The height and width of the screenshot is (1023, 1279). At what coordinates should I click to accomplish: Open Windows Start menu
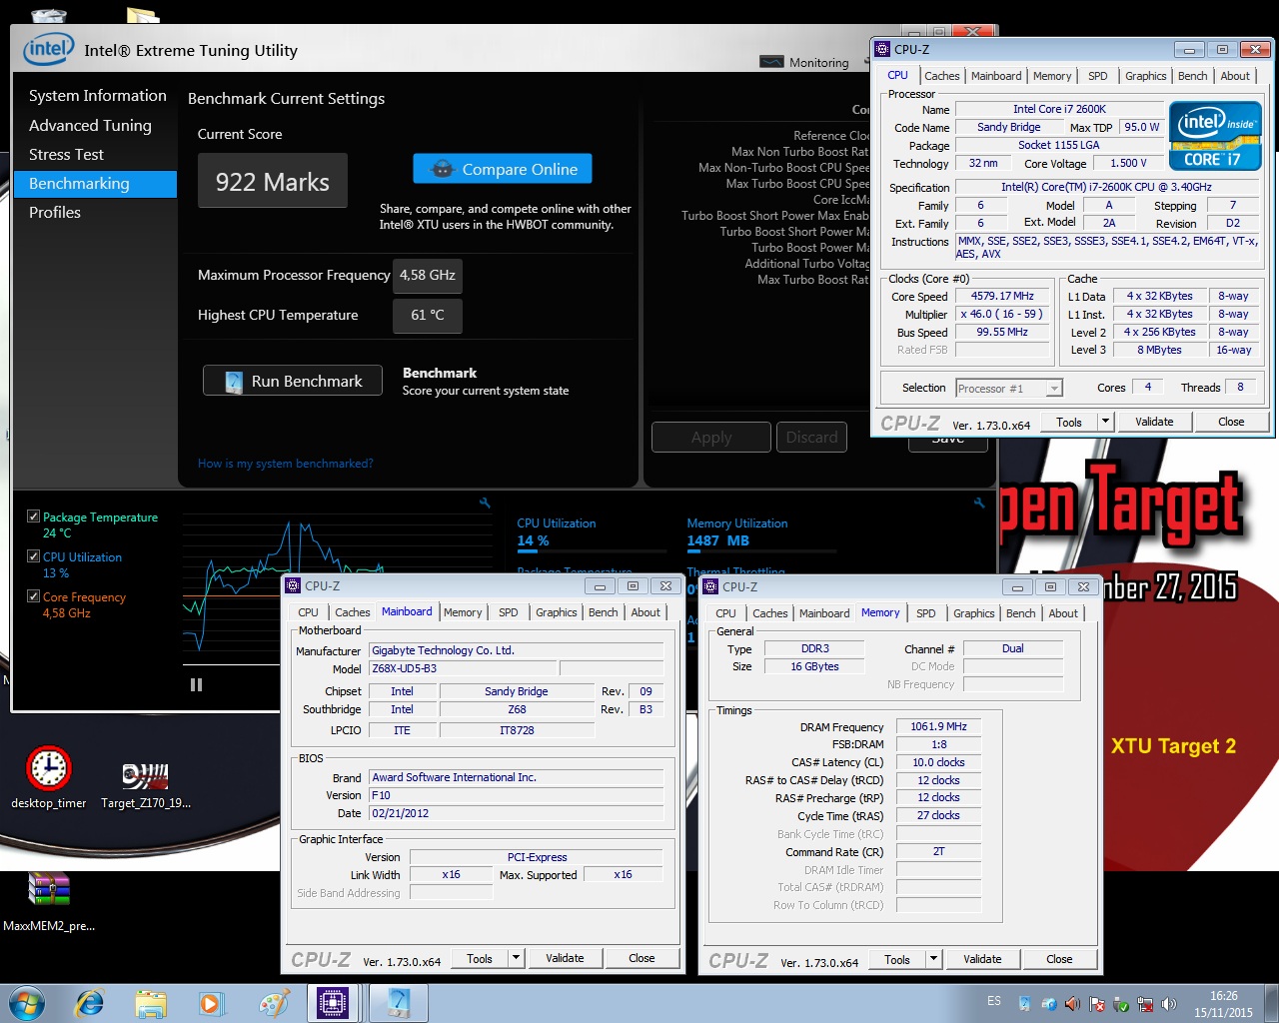coord(27,1002)
